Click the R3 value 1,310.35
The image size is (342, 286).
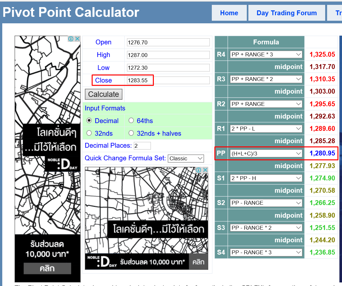point(322,79)
